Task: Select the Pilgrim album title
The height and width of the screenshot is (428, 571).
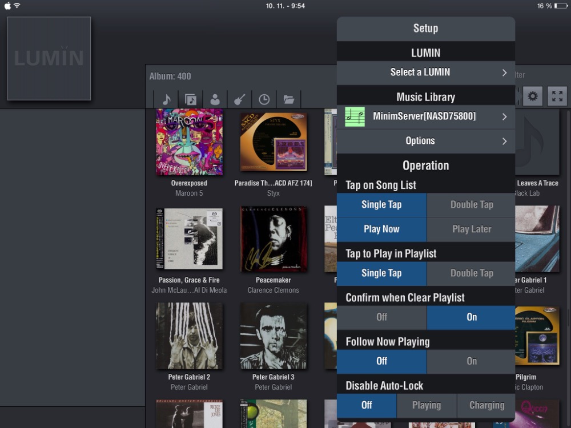Action: coord(526,377)
